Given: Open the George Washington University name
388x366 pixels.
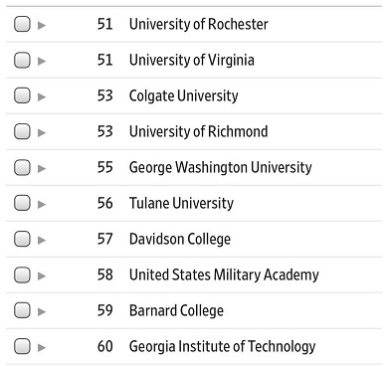Looking at the screenshot, I should click(221, 168).
